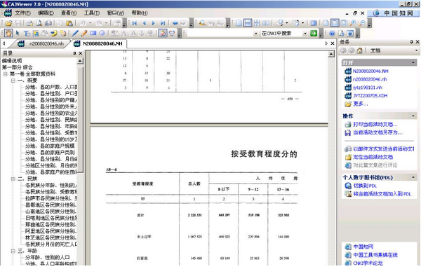The height and width of the screenshot is (276, 421).
Task: Select the rectangle annotation tool
Action: point(93,33)
